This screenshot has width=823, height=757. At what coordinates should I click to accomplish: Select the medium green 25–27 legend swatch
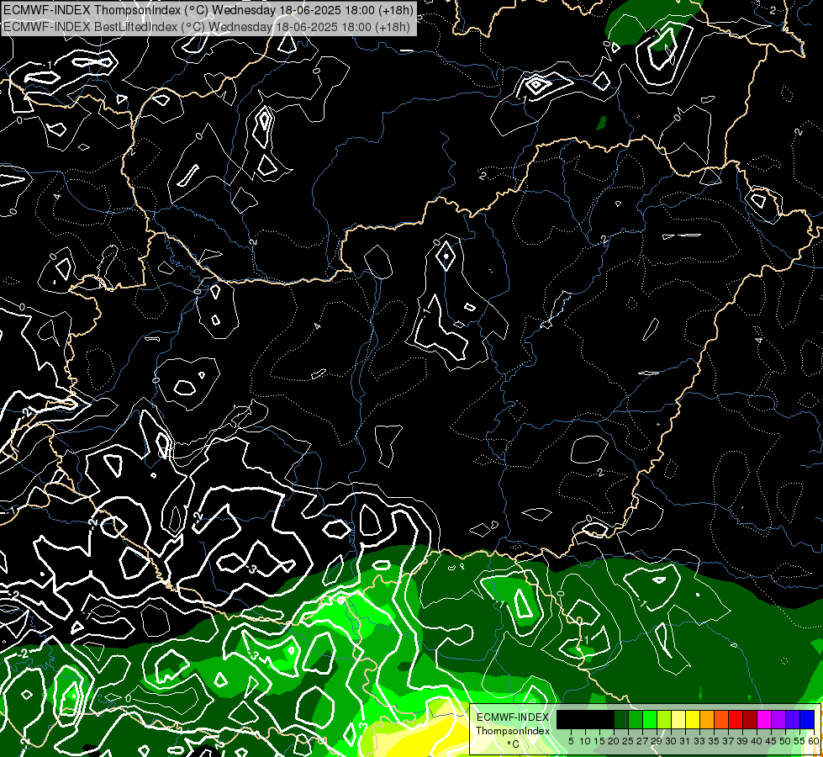tap(636, 719)
